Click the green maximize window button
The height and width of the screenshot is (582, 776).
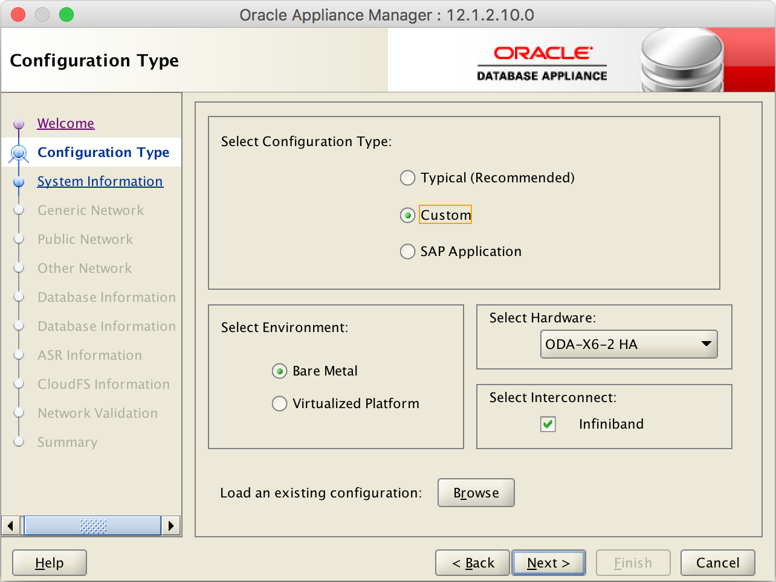point(66,14)
